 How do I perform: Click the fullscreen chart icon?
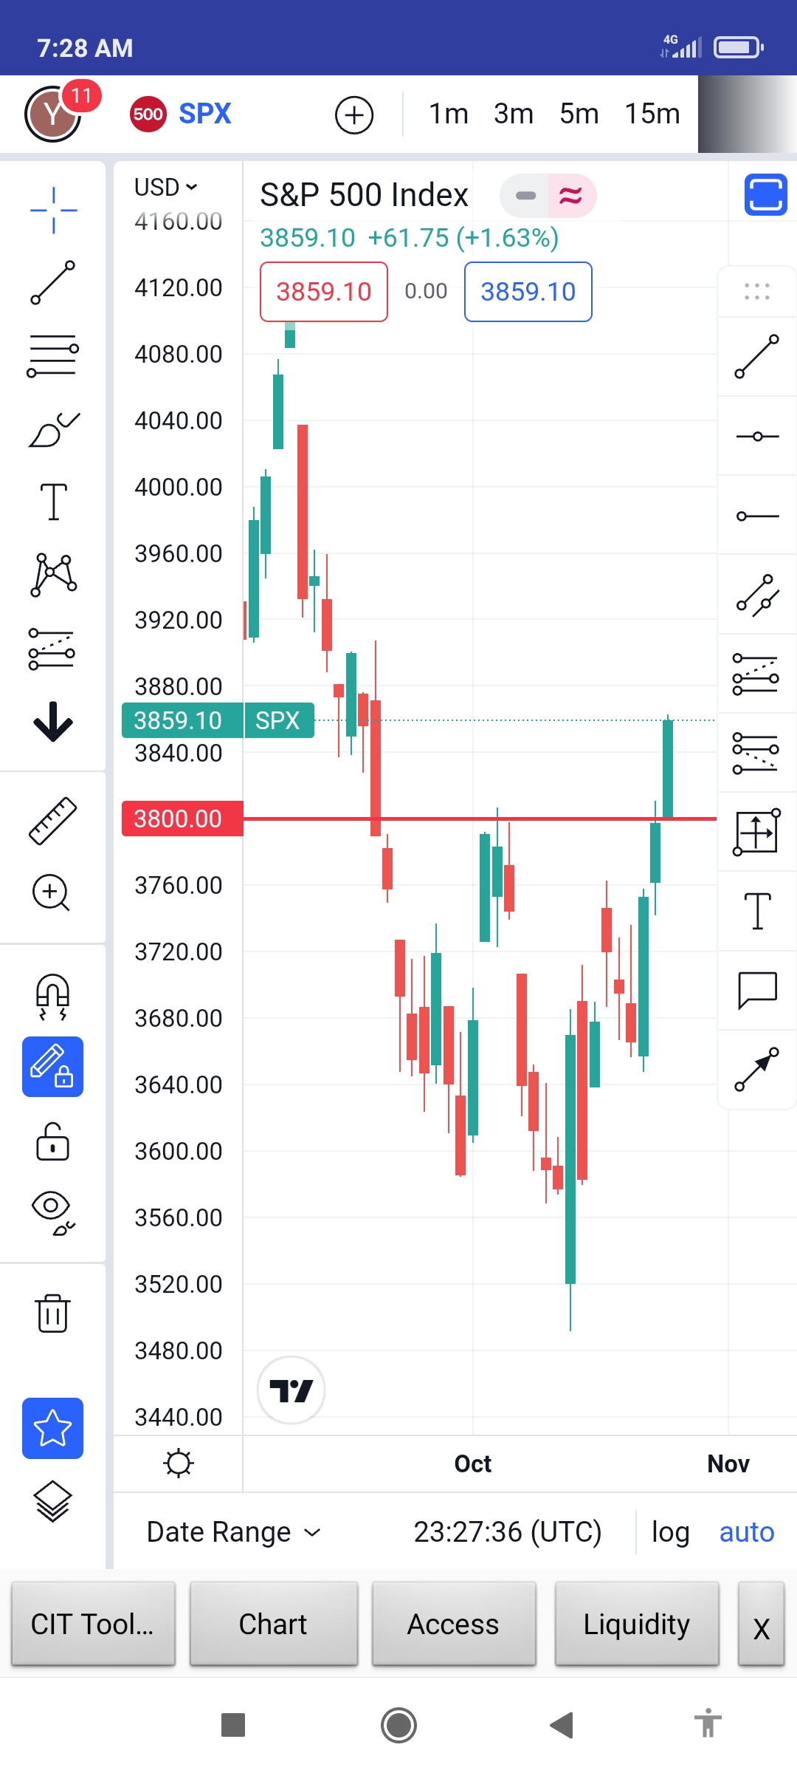click(x=765, y=195)
